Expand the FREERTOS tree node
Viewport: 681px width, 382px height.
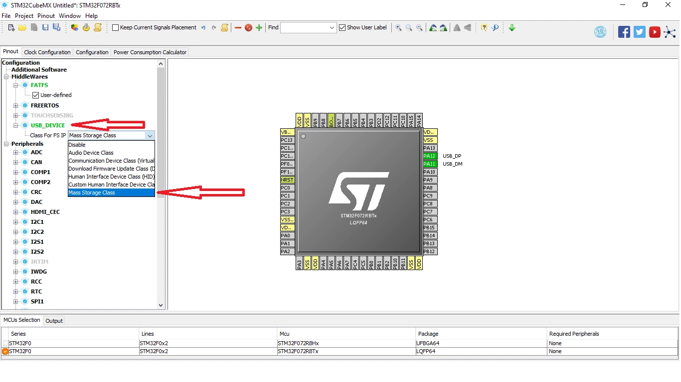(x=16, y=105)
